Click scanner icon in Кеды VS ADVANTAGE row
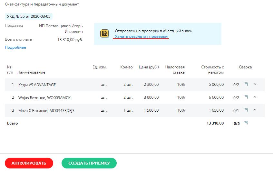The width and height of the screenshot is (273, 172). 246,84
